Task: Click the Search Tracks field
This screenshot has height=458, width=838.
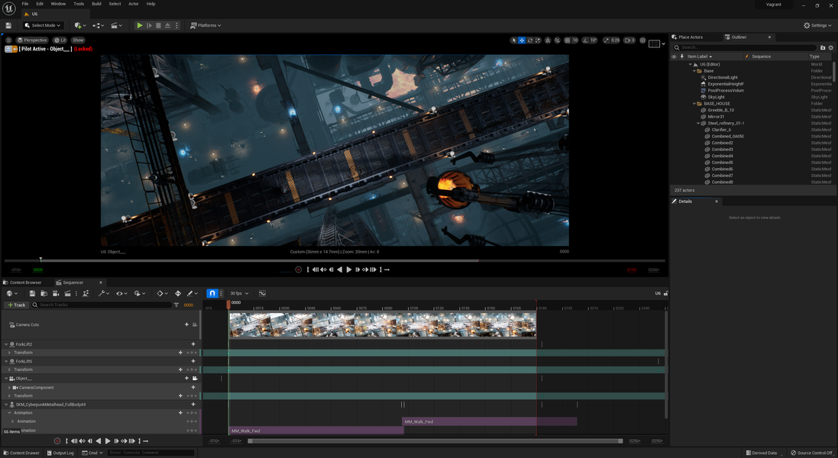Action: [102, 305]
